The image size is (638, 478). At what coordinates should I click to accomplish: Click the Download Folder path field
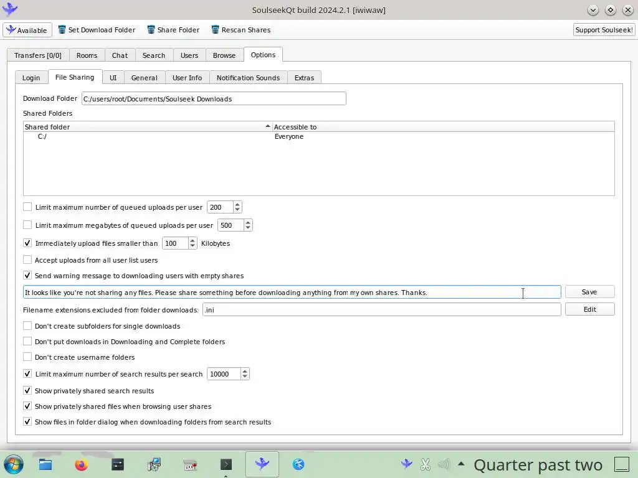(214, 99)
